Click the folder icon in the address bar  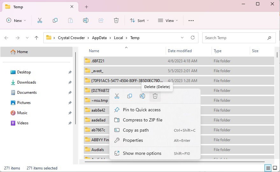click(48, 38)
